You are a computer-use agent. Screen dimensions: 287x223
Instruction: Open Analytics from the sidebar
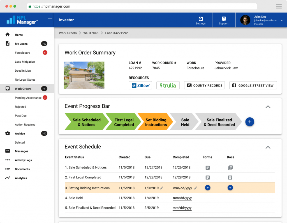(x=21, y=178)
